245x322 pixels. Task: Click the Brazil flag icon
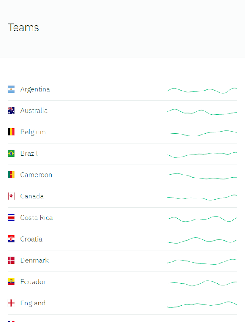point(11,153)
